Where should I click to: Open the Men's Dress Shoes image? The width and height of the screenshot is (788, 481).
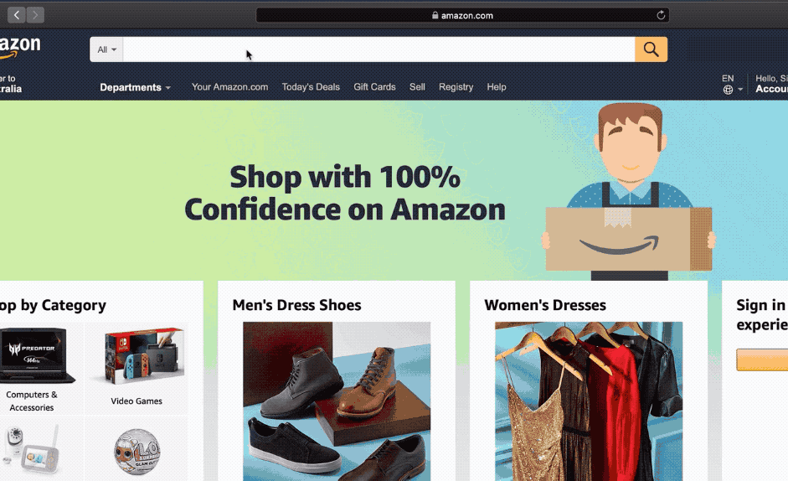click(337, 401)
